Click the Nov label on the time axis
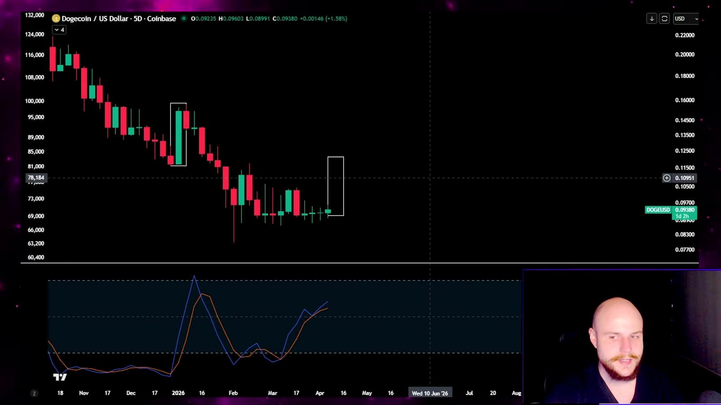 84,393
